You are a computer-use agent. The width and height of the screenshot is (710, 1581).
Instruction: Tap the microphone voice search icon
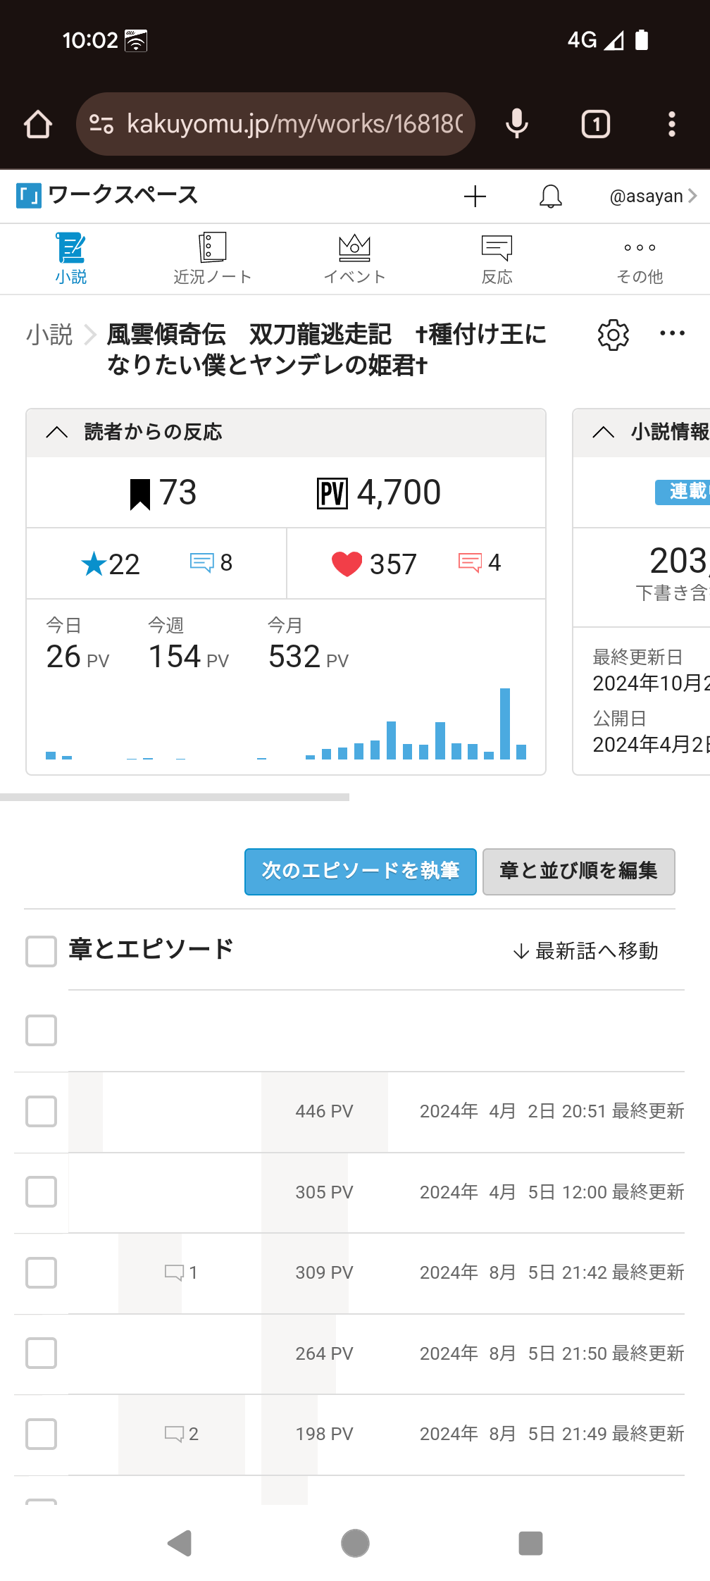tap(516, 125)
